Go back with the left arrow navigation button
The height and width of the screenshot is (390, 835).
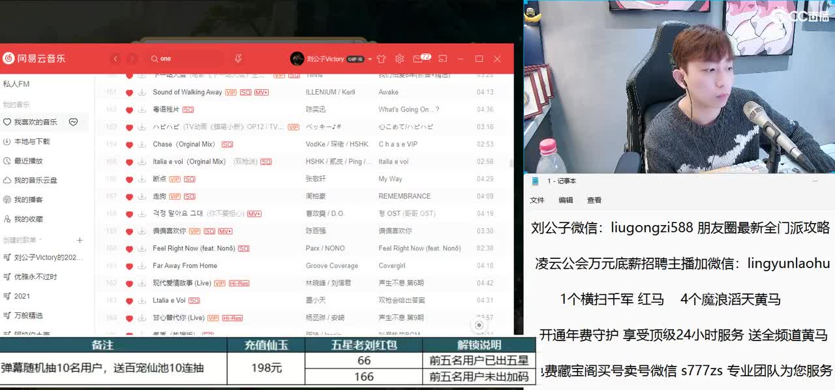(x=115, y=59)
